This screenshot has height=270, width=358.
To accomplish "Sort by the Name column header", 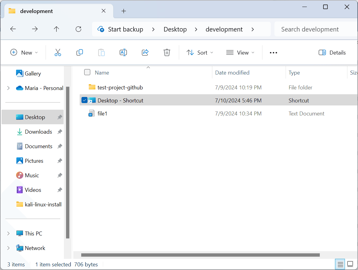I will coord(102,73).
